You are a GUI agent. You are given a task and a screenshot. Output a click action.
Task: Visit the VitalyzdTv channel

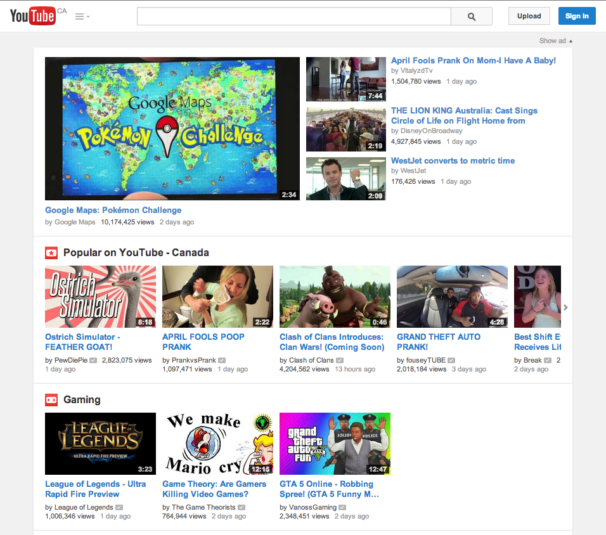tap(416, 70)
